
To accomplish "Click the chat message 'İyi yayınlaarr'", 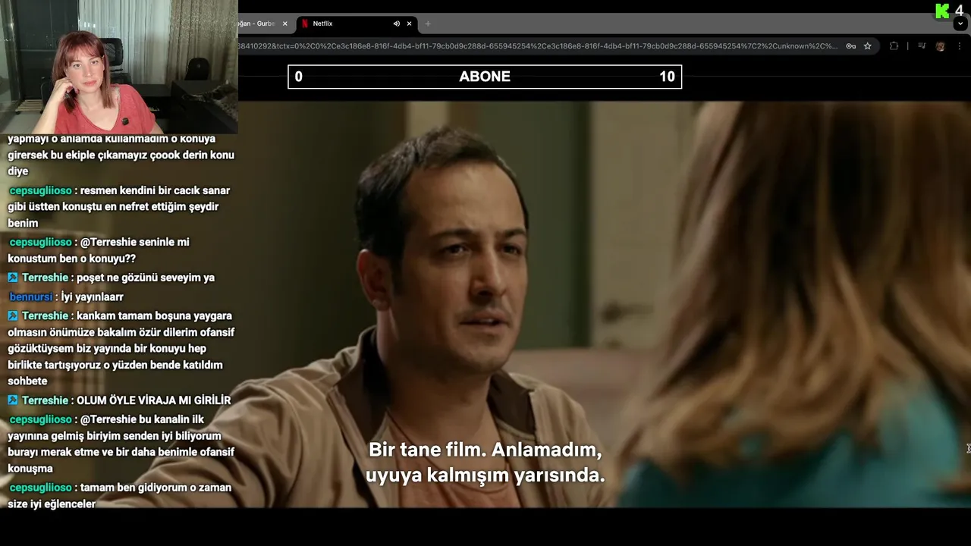I will click(x=92, y=297).
